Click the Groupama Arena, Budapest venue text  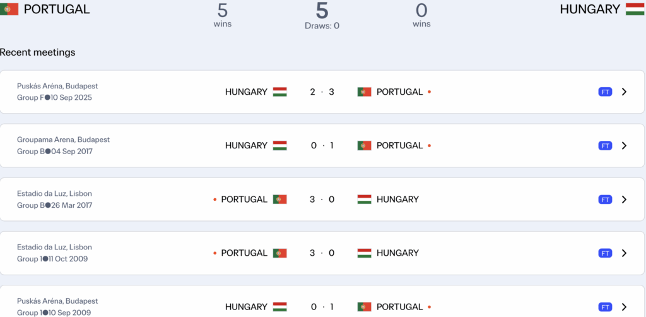pos(63,140)
